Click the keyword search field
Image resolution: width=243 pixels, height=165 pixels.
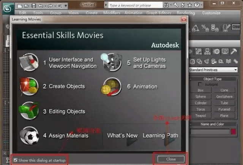pyautogui.click(x=135, y=5)
